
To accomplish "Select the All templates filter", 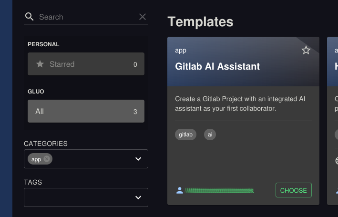I will pyautogui.click(x=86, y=111).
